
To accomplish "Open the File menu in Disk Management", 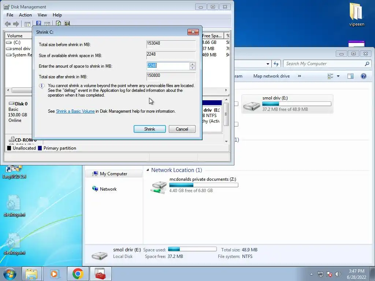I will click(10, 15).
